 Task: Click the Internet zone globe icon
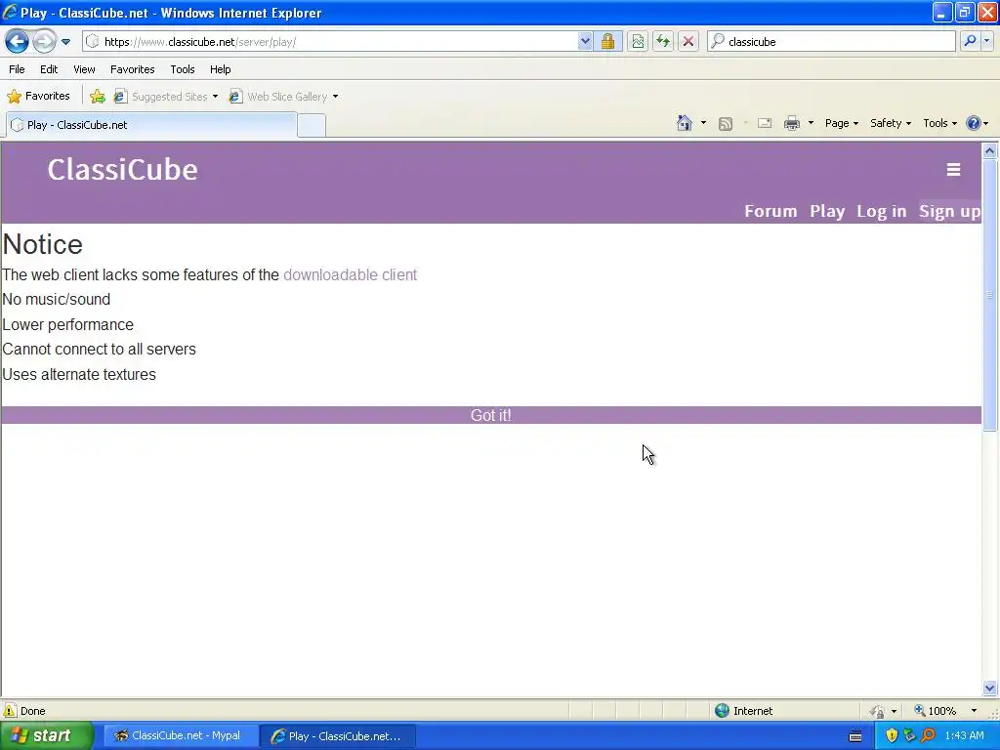[722, 711]
